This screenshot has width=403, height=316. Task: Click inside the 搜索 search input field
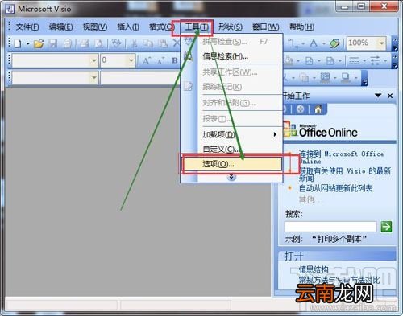click(330, 227)
